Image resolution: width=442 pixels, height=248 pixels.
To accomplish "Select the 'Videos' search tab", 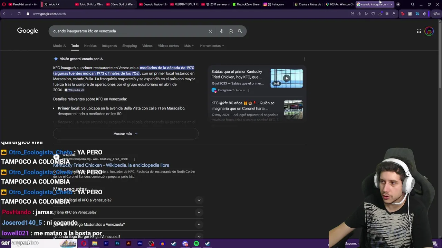I will click(x=147, y=46).
